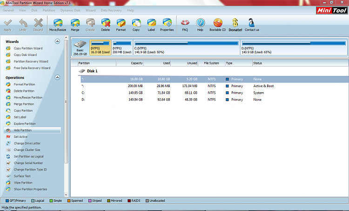Select the 16.0 GB partition block

point(100,48)
